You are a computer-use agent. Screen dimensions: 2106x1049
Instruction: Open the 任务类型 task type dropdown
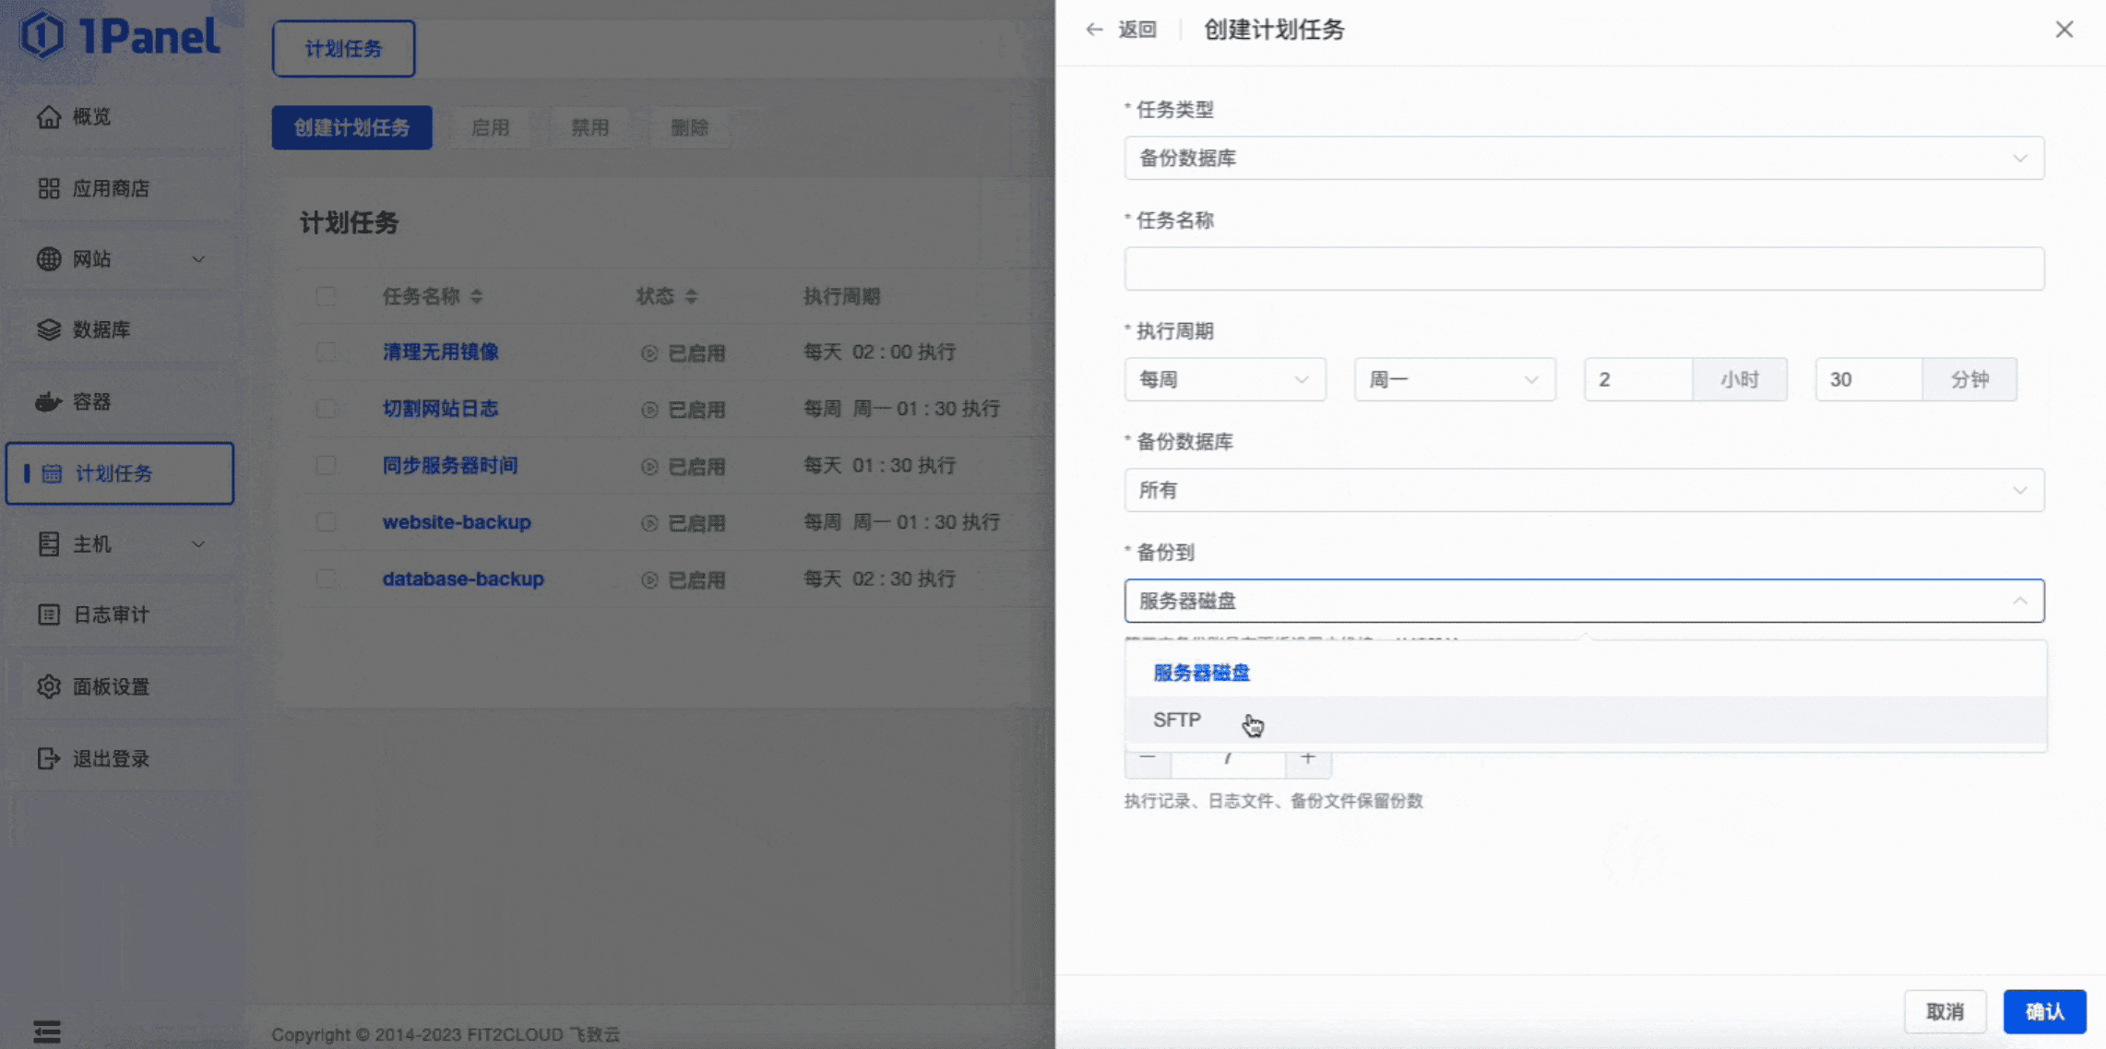coord(1583,158)
